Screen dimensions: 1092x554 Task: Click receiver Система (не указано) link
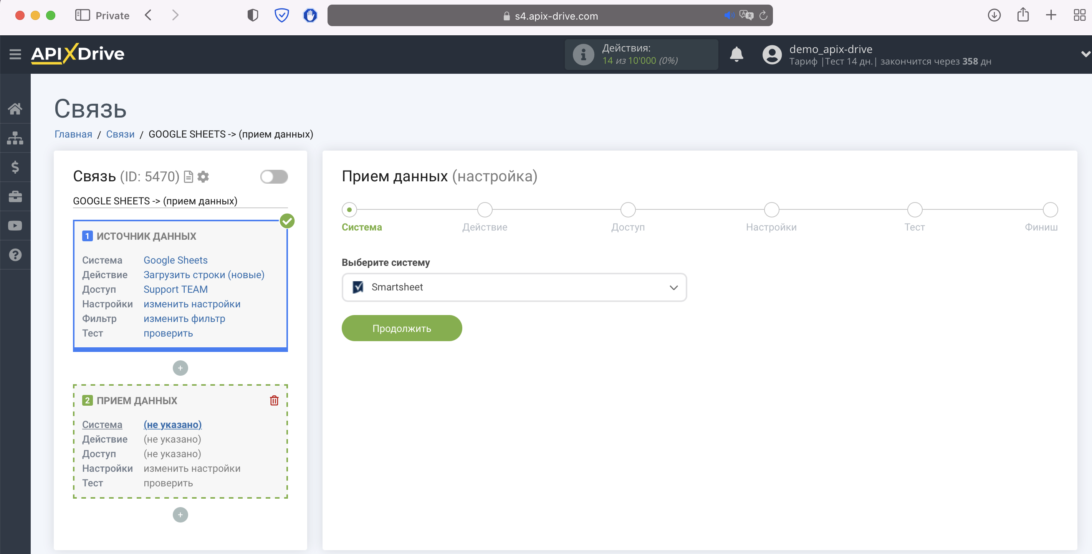(172, 425)
